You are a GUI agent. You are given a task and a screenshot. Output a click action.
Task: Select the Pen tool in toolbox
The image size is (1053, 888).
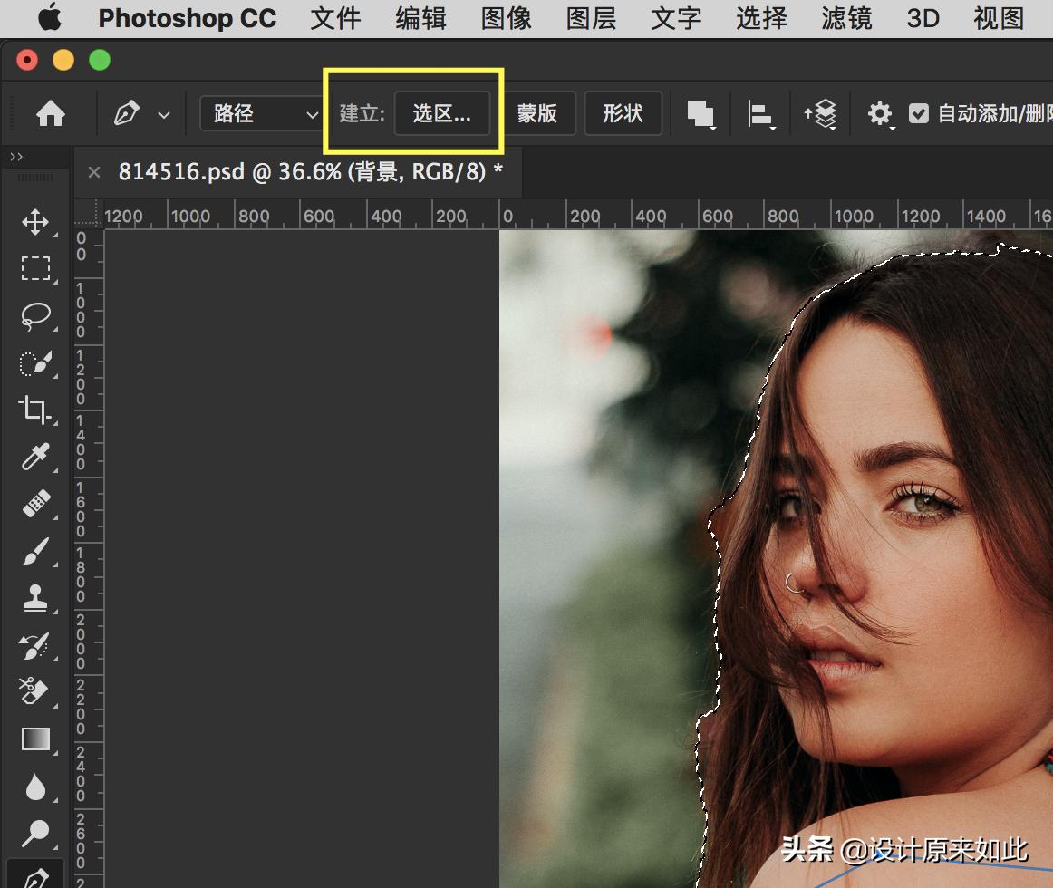coord(35,875)
